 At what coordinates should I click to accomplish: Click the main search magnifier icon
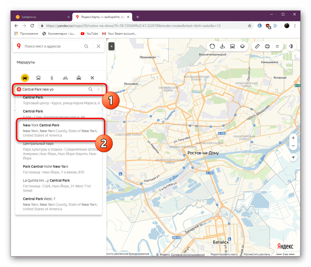(x=86, y=46)
